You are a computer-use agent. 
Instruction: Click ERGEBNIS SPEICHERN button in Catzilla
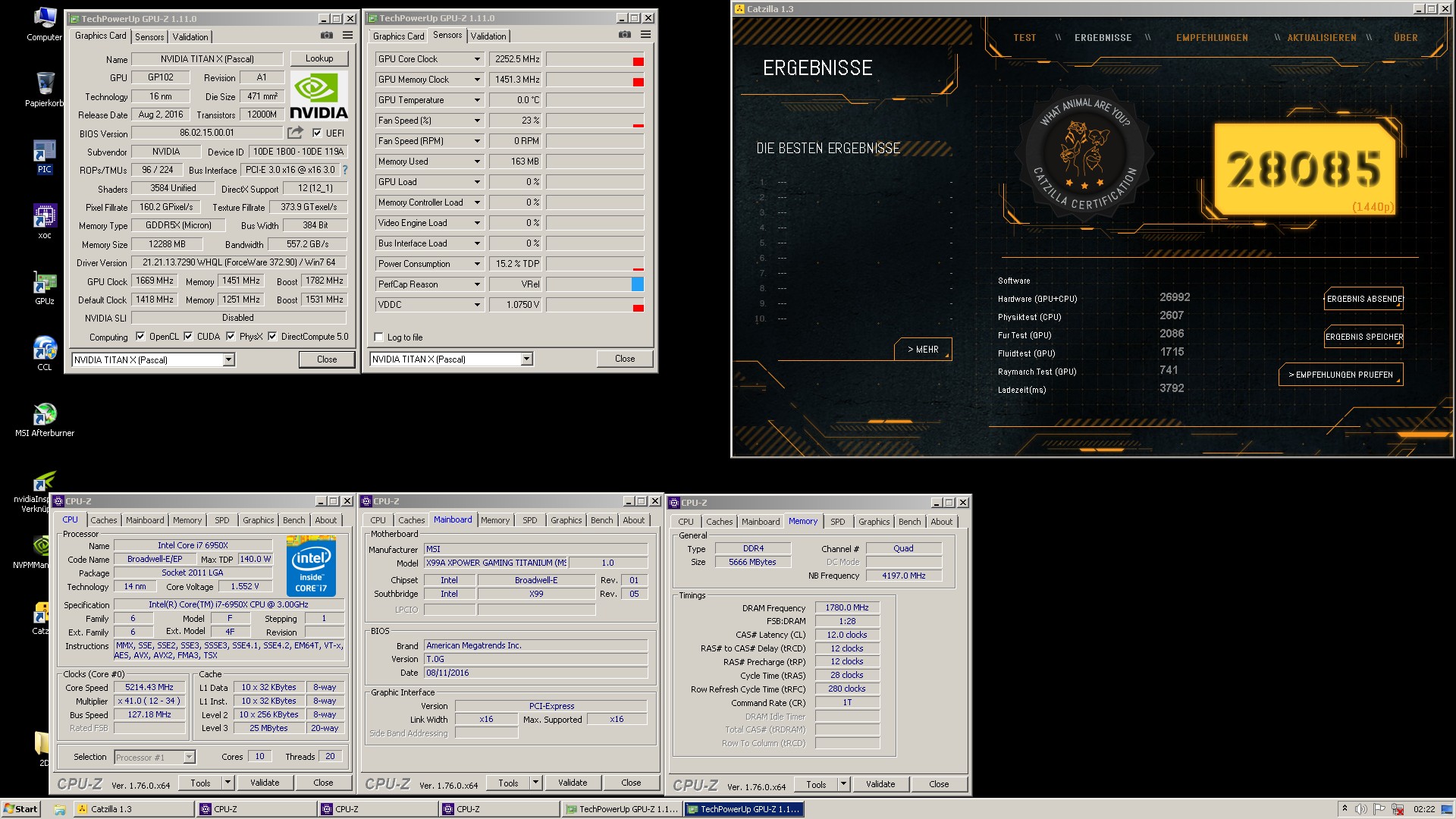pos(1364,337)
